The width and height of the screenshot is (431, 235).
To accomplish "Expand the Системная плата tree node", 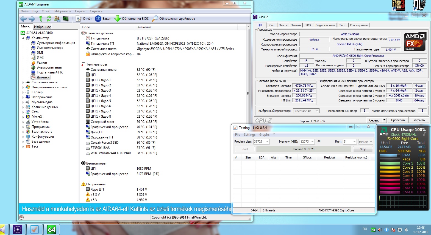I will pyautogui.click(x=23, y=82).
